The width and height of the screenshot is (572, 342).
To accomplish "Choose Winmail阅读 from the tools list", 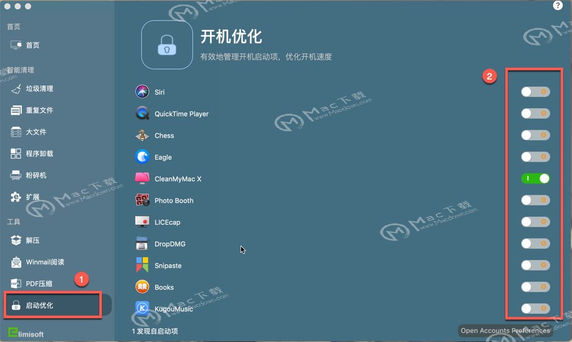I will click(45, 262).
